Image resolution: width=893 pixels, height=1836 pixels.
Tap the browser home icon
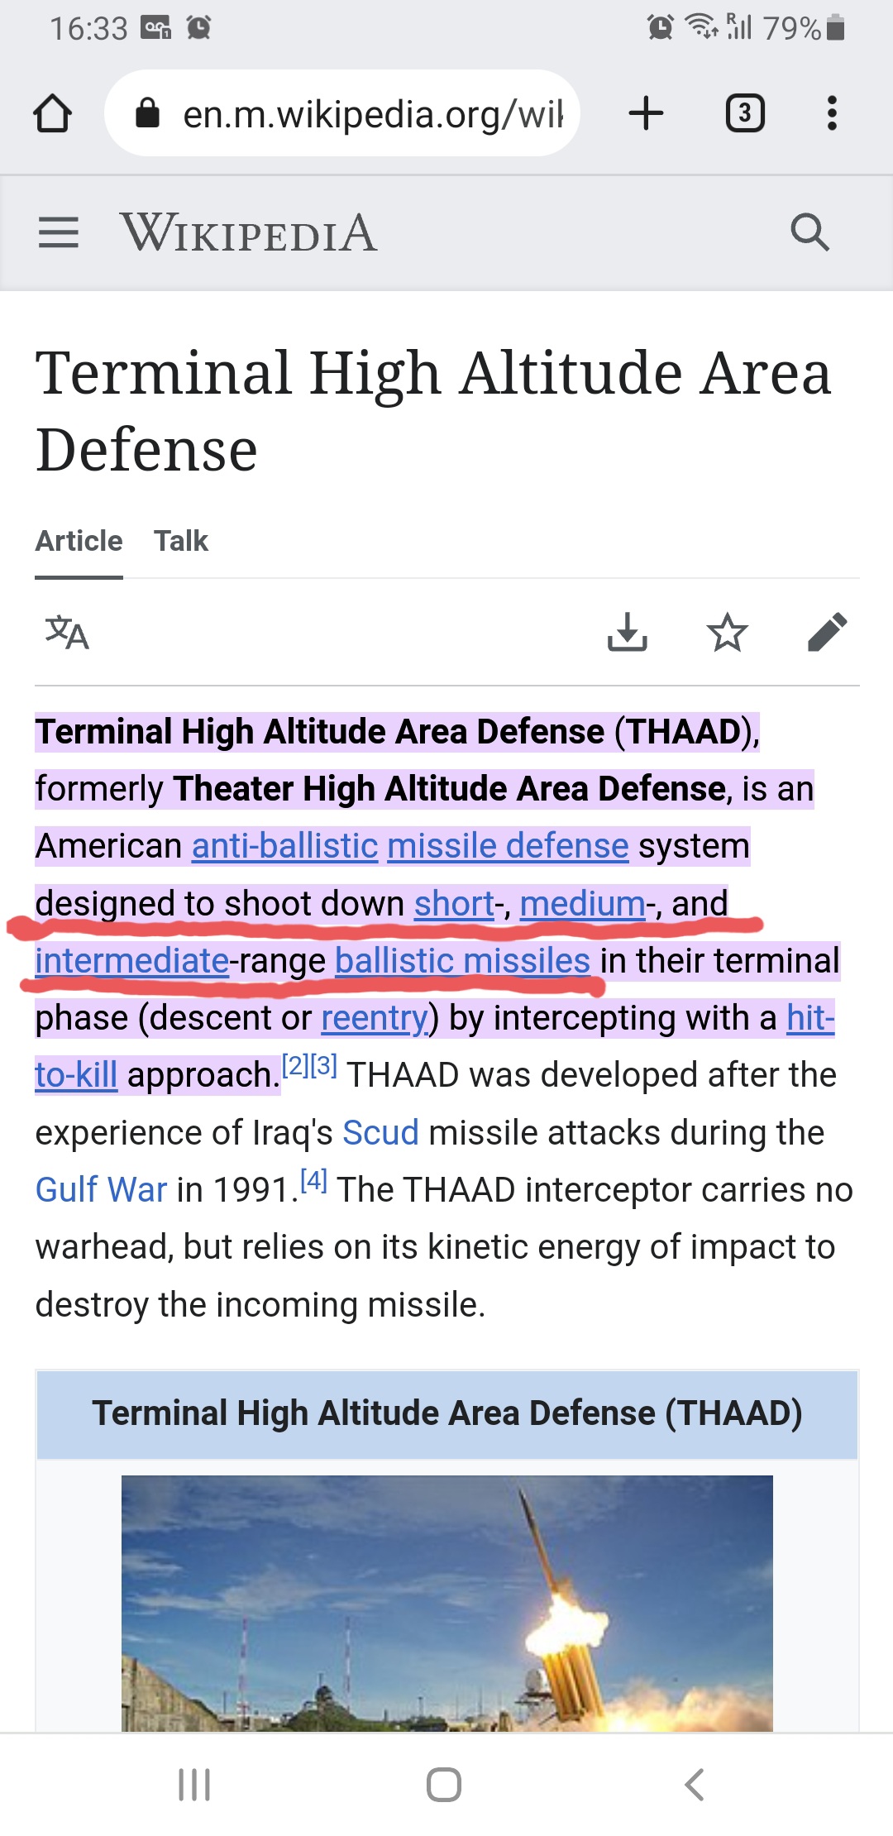pos(52,113)
